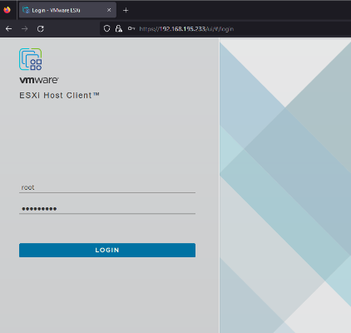Focus the username field containing root
This screenshot has width=351, height=333.
click(x=107, y=187)
